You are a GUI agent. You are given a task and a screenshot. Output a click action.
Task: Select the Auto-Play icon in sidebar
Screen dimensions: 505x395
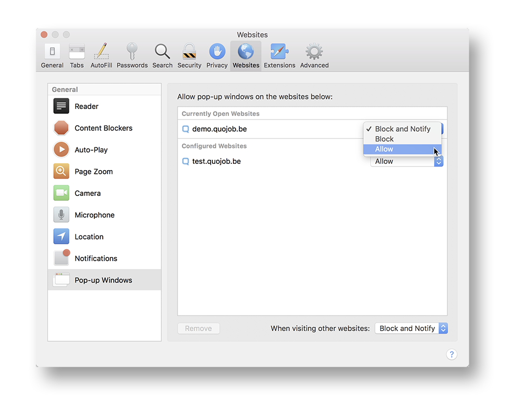61,150
